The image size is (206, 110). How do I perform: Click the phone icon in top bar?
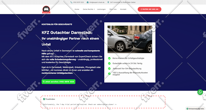71,2
